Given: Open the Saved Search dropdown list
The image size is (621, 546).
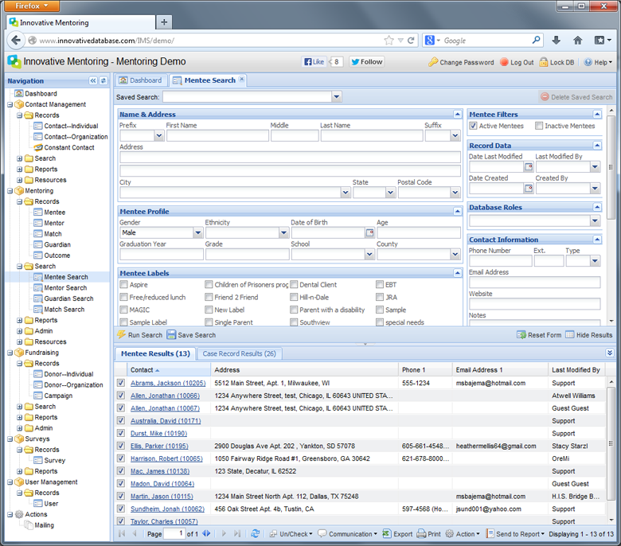Looking at the screenshot, I should pos(337,97).
